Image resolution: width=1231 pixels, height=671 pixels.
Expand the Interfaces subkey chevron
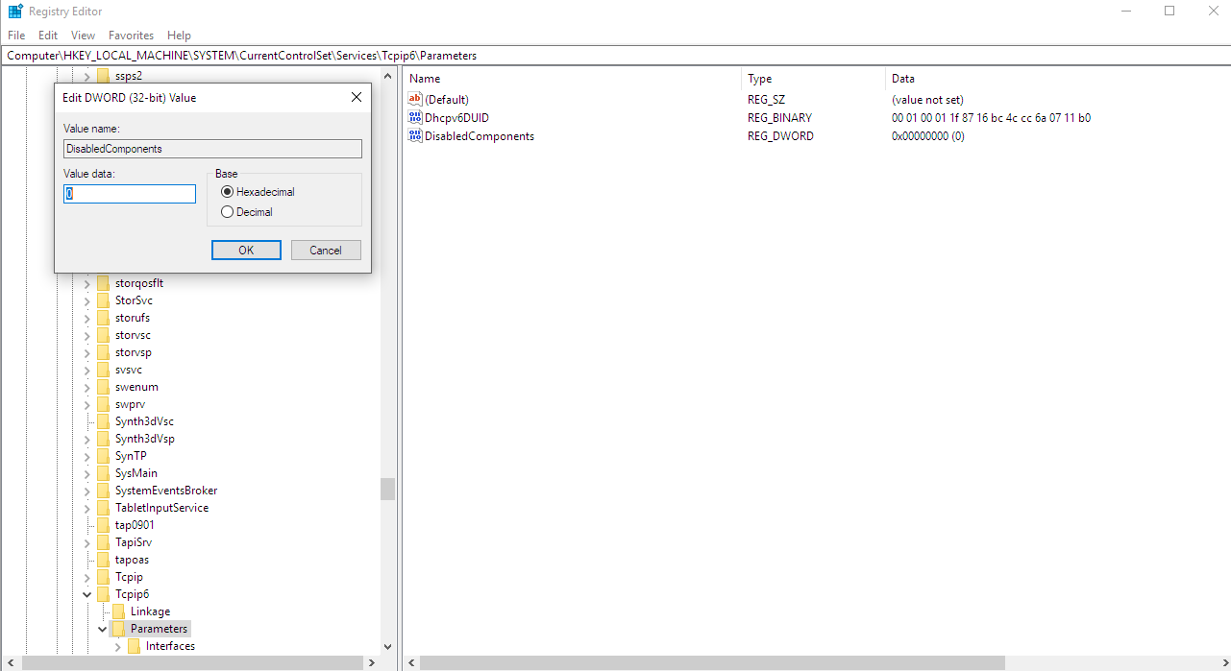pos(118,646)
